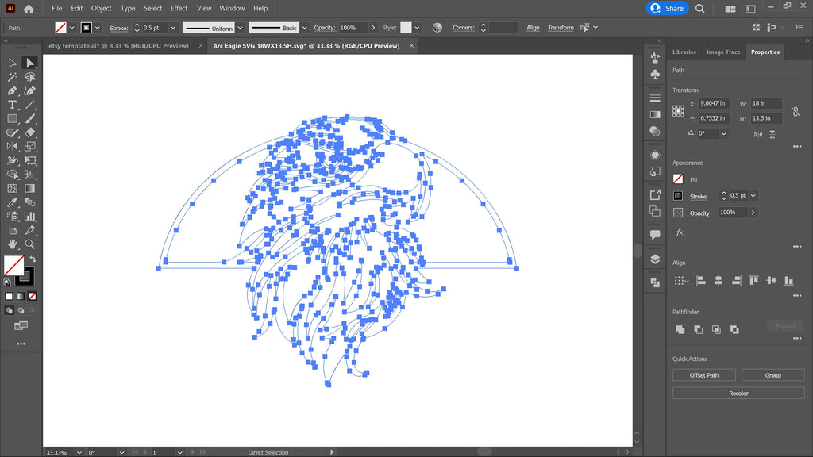
Task: Open the search magnifier icon
Action: (700, 8)
